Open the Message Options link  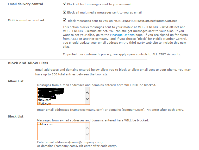click(x=122, y=35)
